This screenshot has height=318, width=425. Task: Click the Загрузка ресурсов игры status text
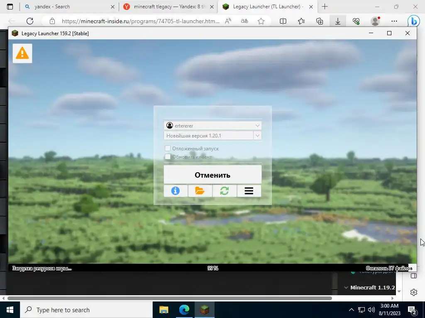(42, 268)
